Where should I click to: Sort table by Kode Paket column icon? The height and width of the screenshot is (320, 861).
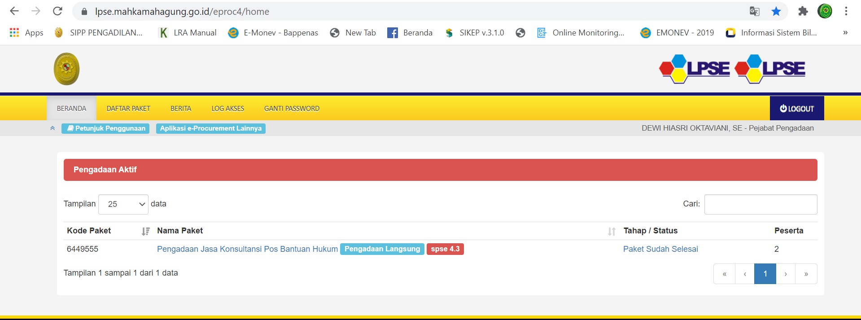tap(145, 231)
